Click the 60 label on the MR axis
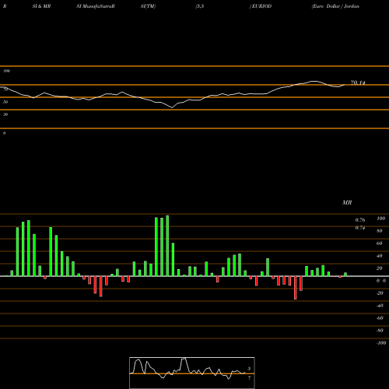Screen dimensions: 389x389 tap(380, 244)
